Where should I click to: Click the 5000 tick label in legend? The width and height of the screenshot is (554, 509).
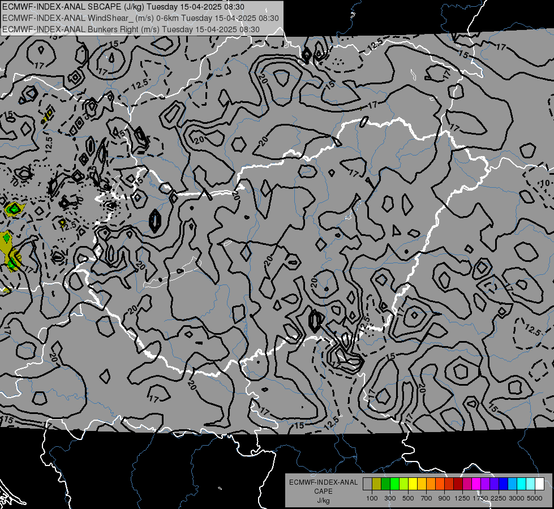pyautogui.click(x=535, y=498)
